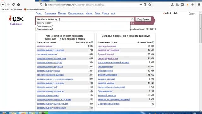Open the Маркет service link
This screenshot has height=114, width=202.
[89, 13]
